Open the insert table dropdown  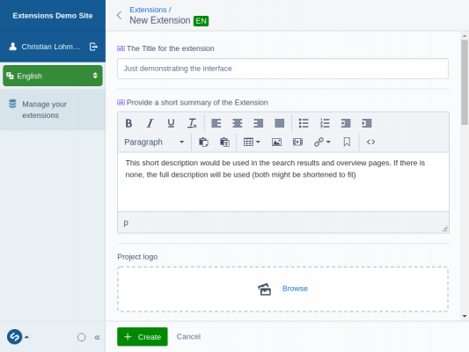(252, 142)
